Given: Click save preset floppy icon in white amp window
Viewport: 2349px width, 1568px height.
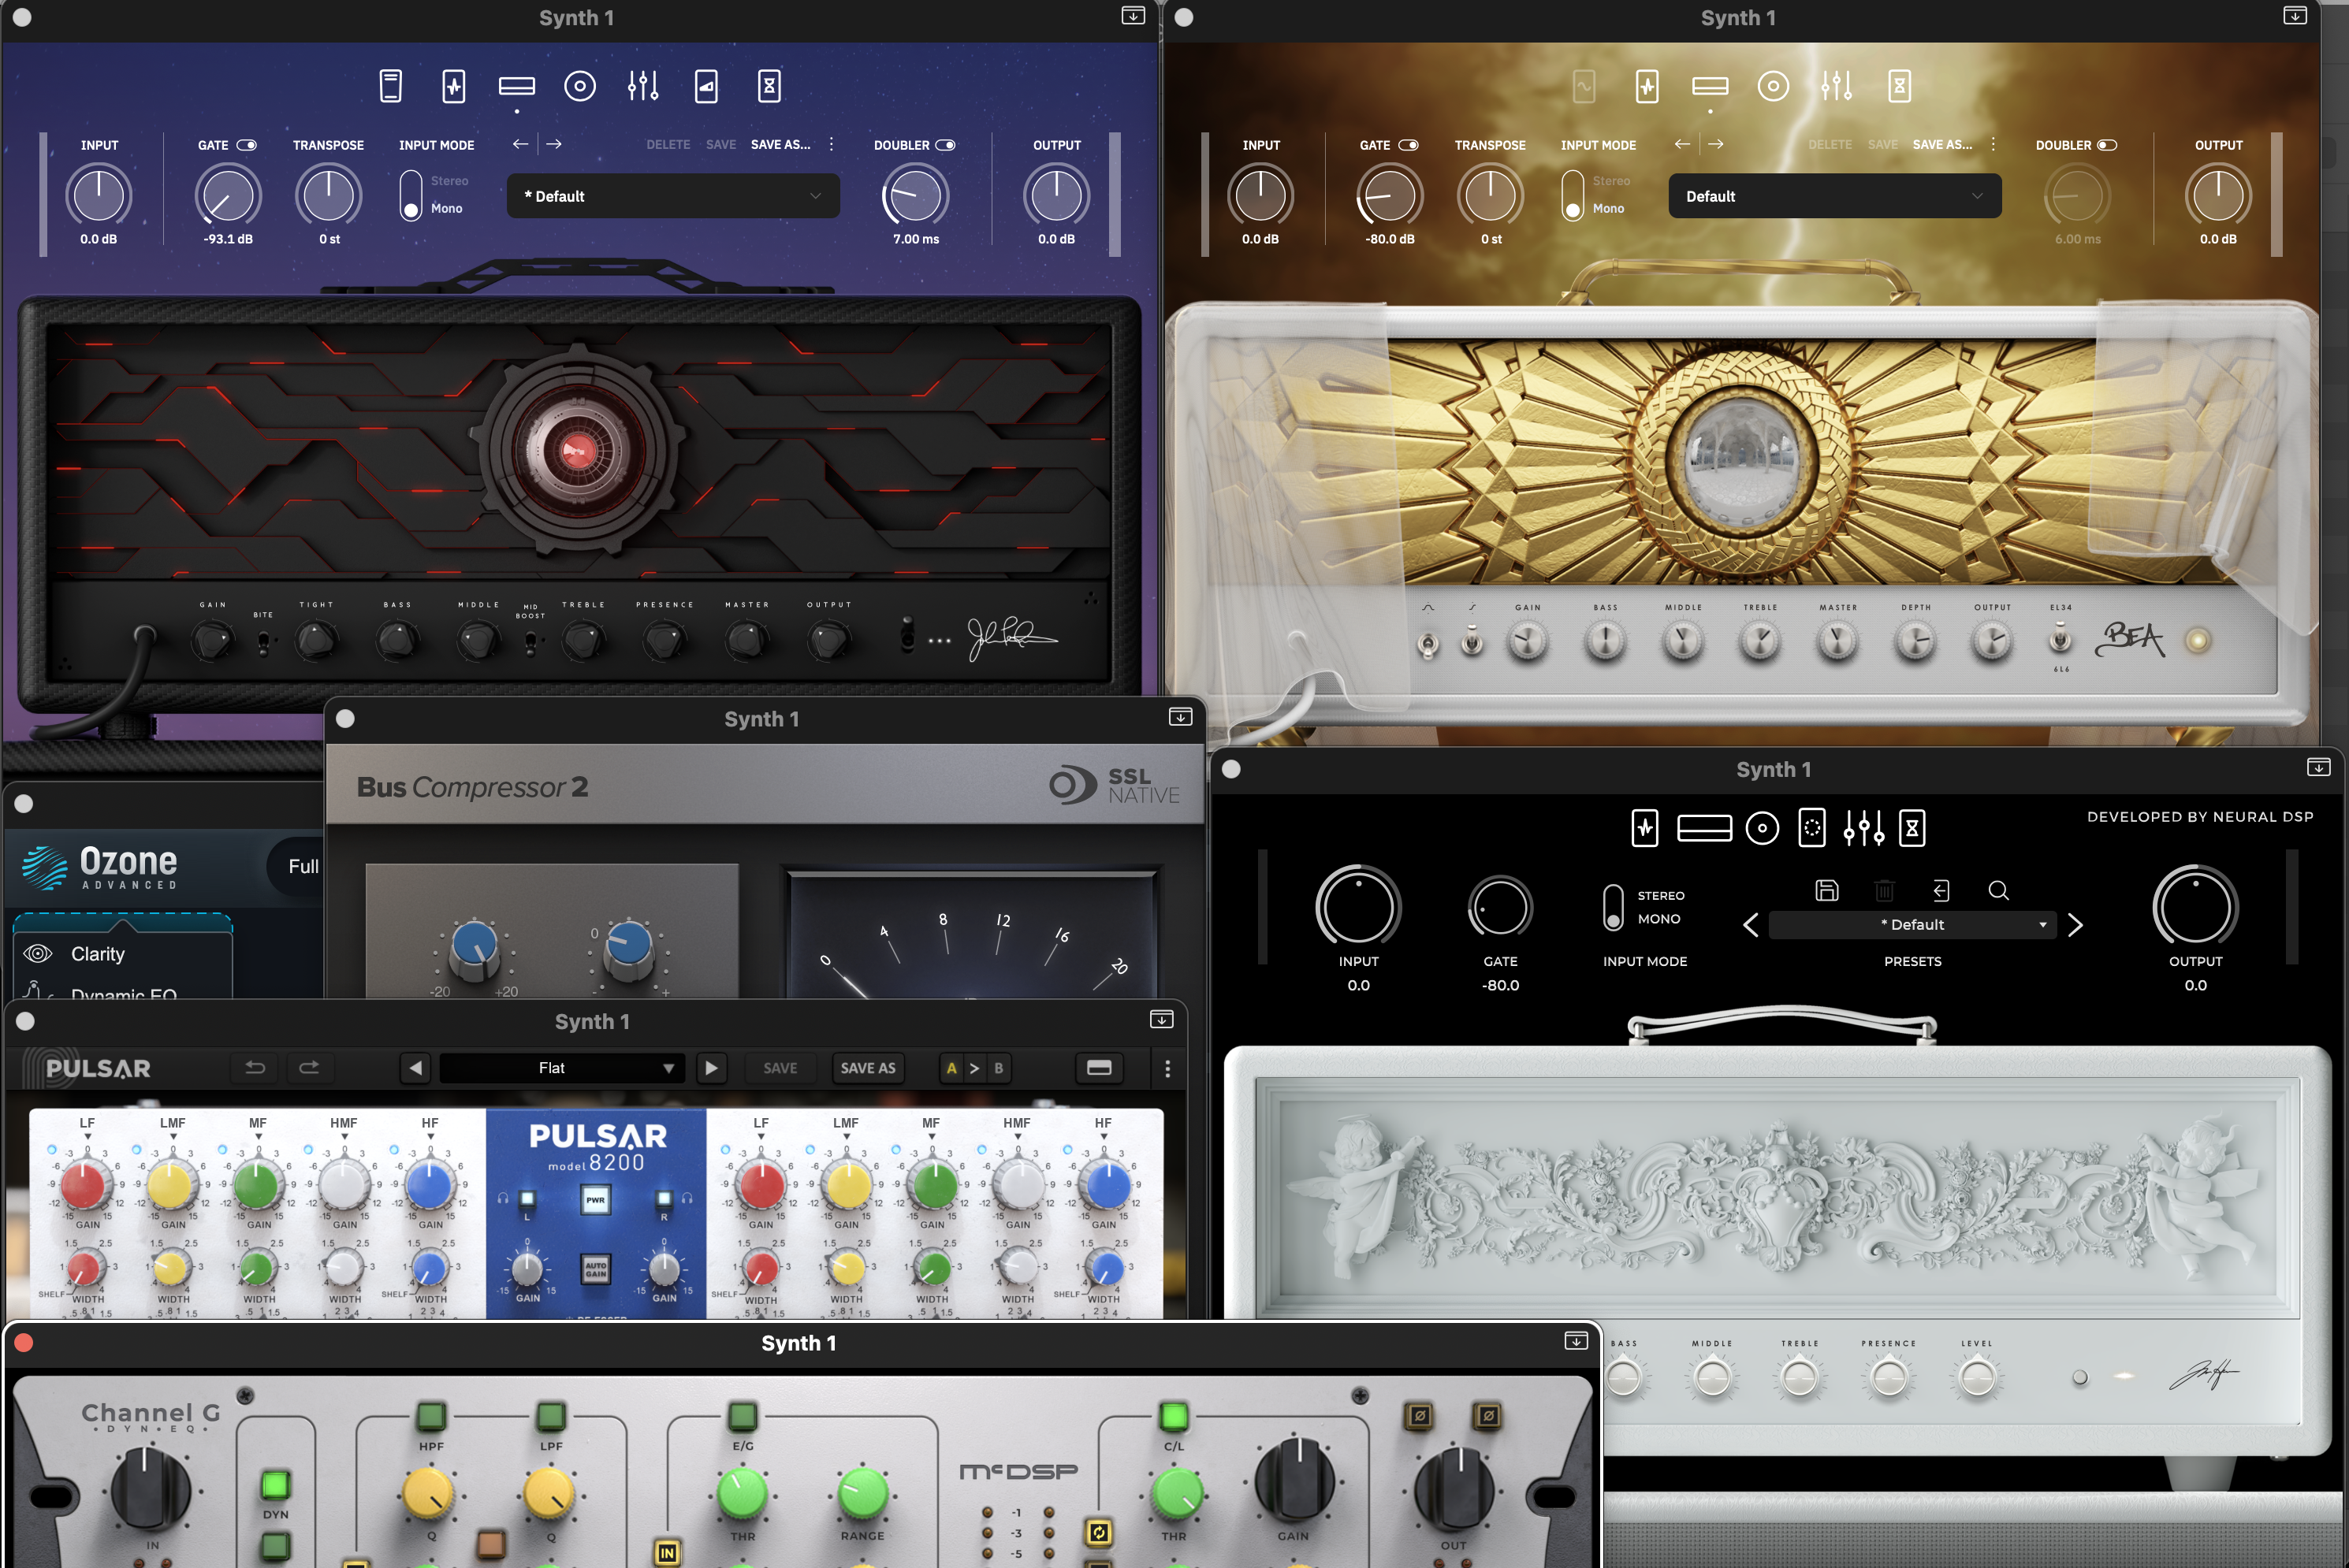Looking at the screenshot, I should 1826,890.
